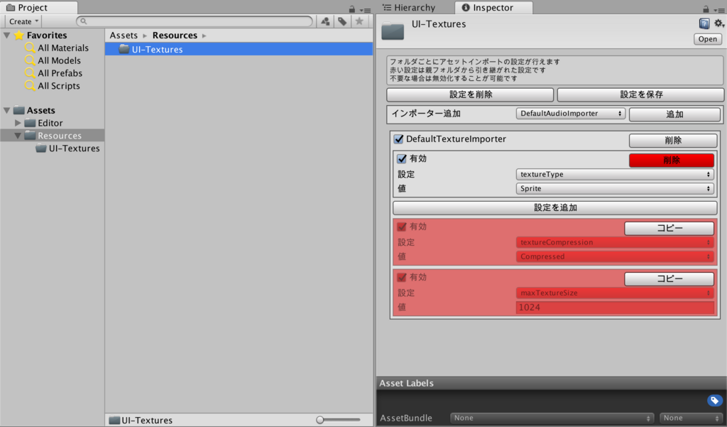Click Assets in the breadcrumb path
The image size is (727, 427).
(x=124, y=36)
